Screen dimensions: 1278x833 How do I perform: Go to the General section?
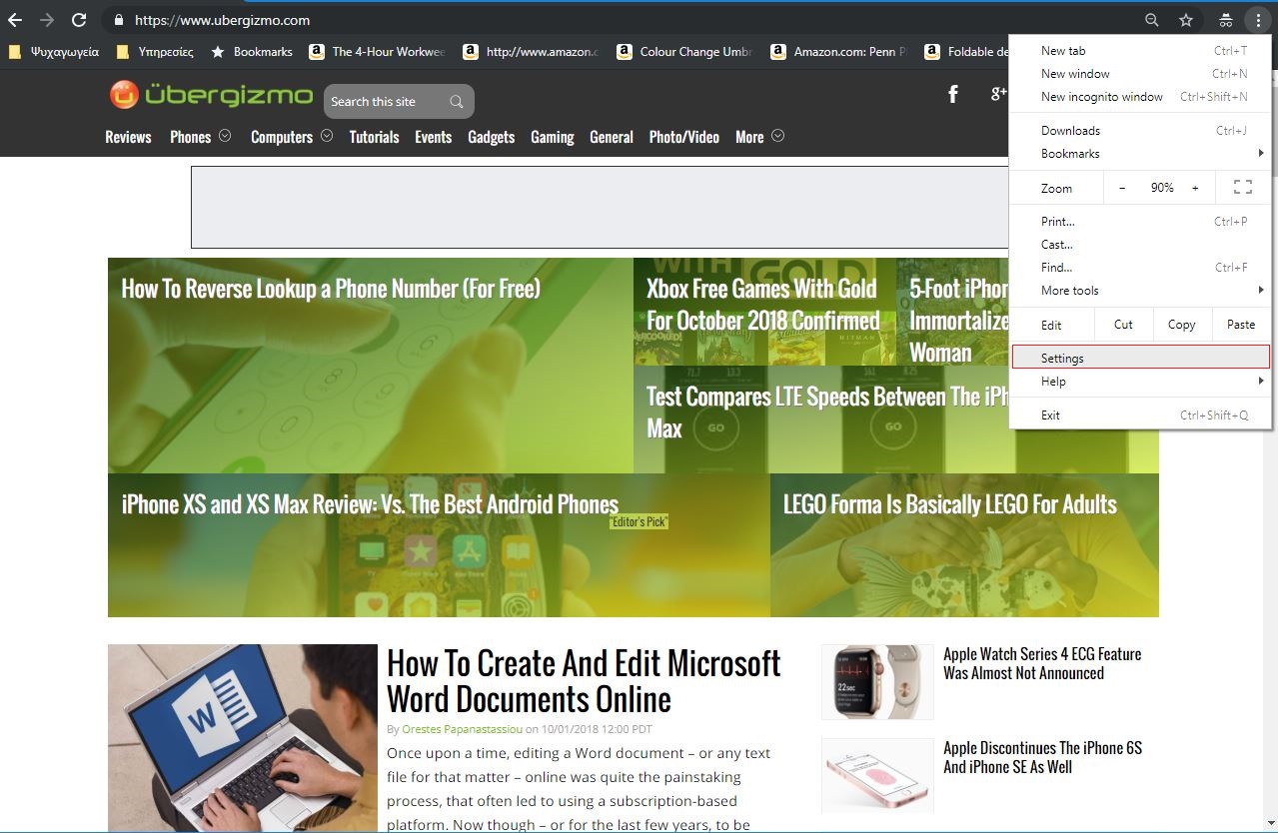(612, 137)
